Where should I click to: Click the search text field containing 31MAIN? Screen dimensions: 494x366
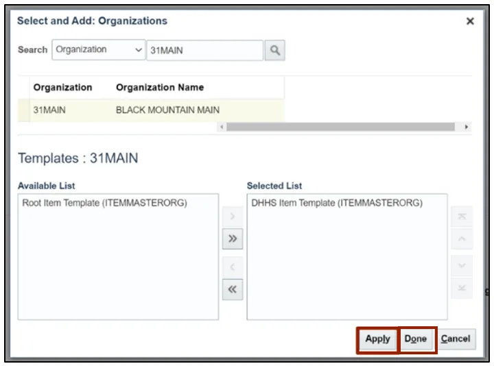(204, 50)
